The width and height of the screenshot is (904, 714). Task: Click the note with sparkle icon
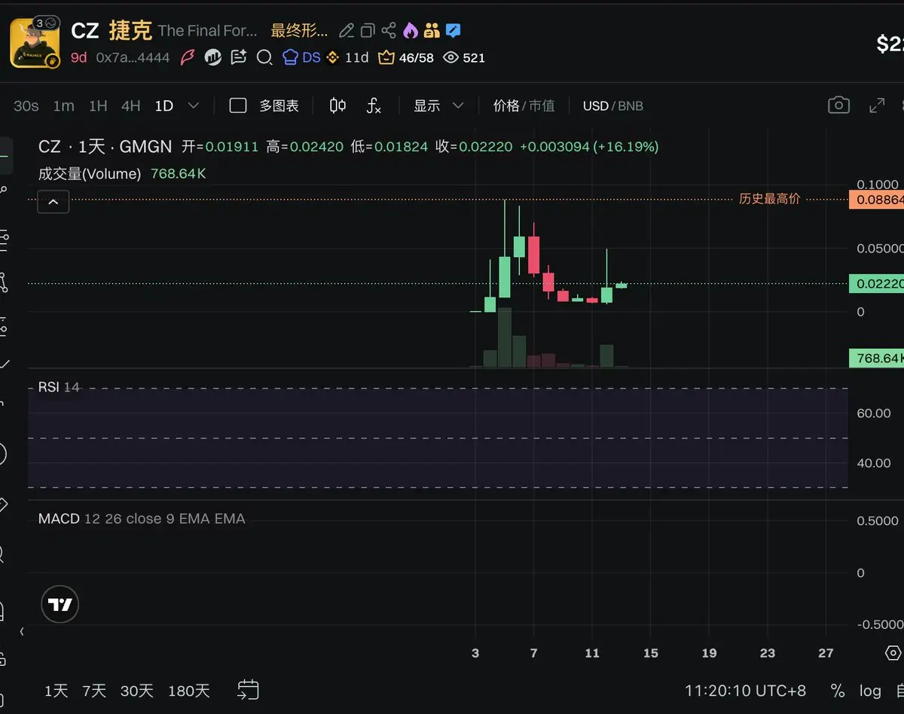[x=239, y=57]
